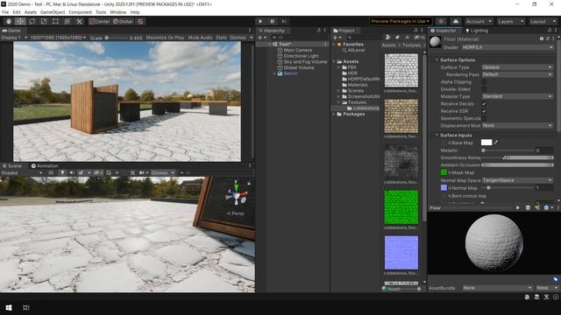Uncheck Receive Decals
Viewport: 561px width, 315px height.
pos(484,103)
